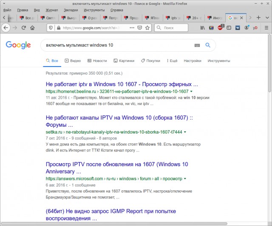Open the VK extension

click(238, 28)
